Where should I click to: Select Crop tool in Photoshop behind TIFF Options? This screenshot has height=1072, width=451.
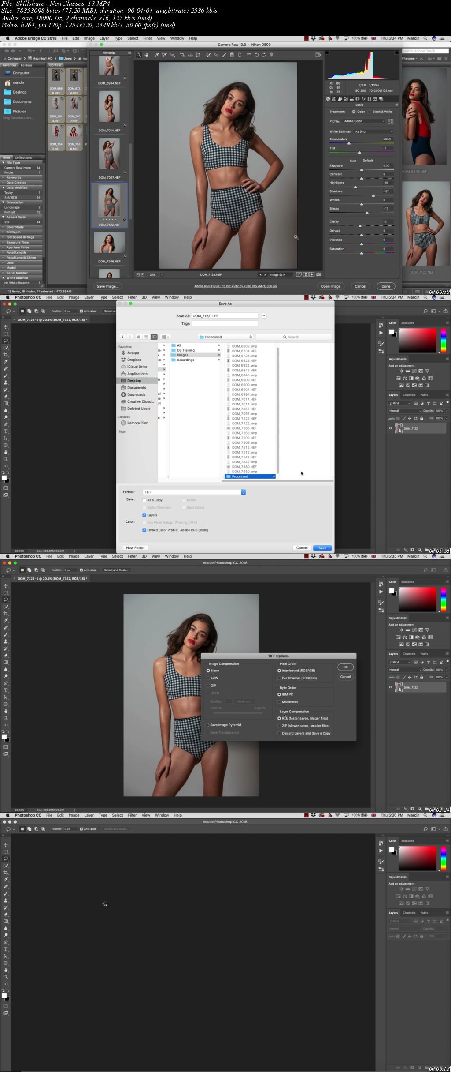pyautogui.click(x=6, y=614)
